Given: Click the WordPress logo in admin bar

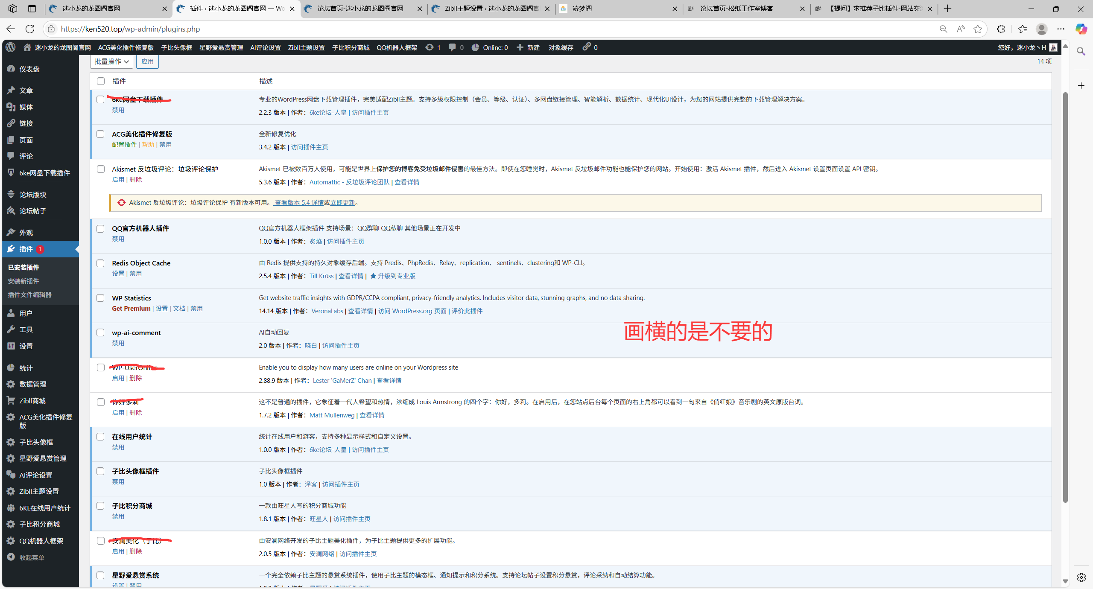Looking at the screenshot, I should pyautogui.click(x=11, y=47).
